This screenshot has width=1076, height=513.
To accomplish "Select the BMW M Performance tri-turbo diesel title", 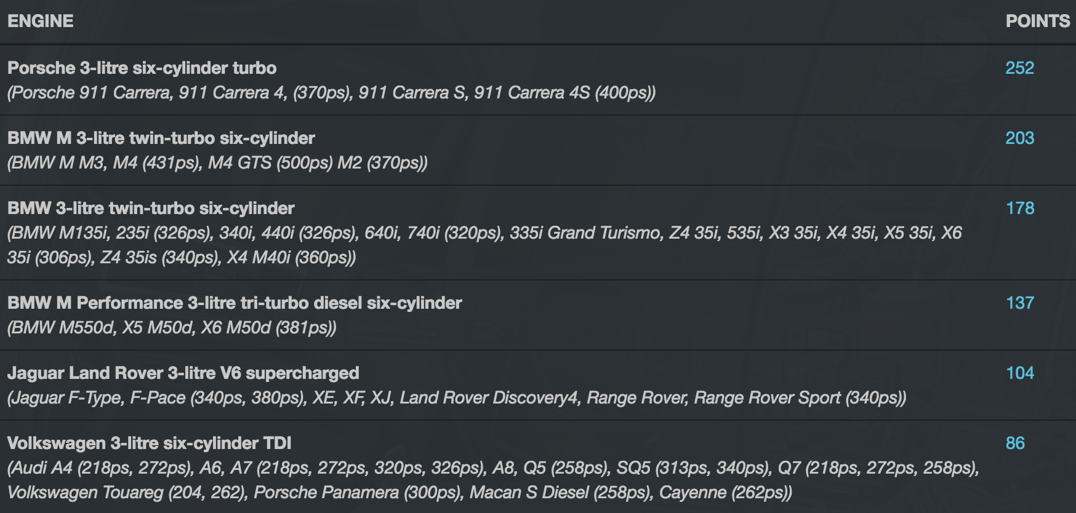I will (235, 303).
